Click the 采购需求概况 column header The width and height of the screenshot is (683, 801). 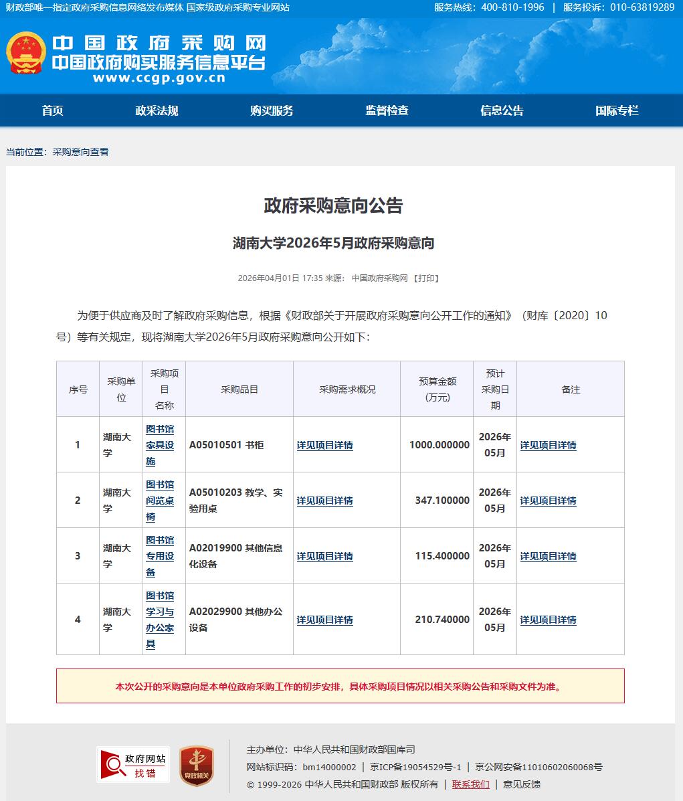pyautogui.click(x=347, y=389)
